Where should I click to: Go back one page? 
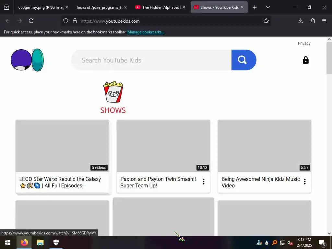click(8, 21)
